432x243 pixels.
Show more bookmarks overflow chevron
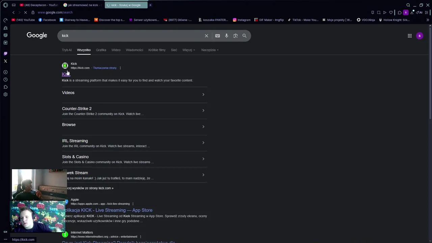[428, 20]
